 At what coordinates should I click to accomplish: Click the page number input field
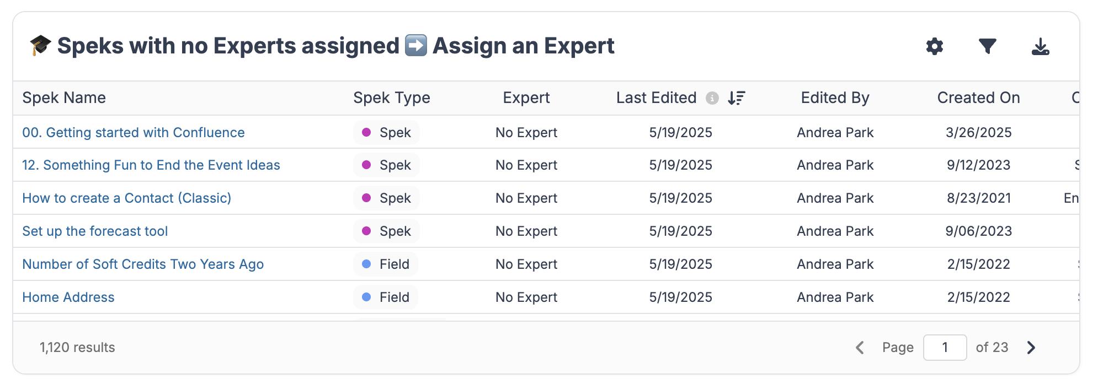[x=945, y=348]
